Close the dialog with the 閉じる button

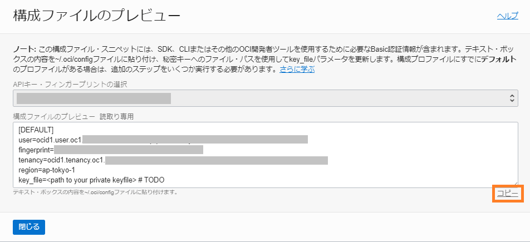29,227
